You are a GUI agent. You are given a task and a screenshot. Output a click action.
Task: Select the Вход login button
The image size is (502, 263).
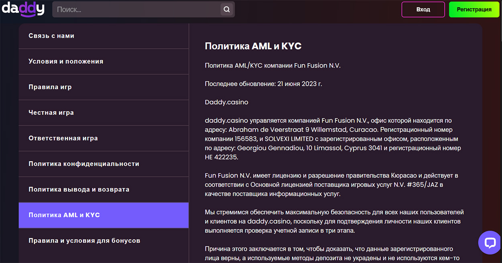pos(423,9)
